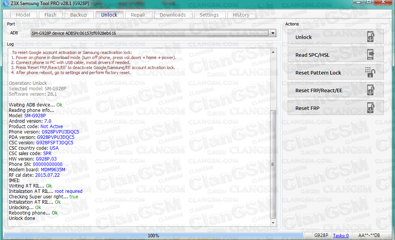Open the Model tab
Screen dimensions: 395x240
point(23,15)
